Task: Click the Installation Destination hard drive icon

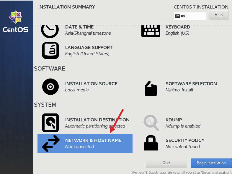Action: 50,123
